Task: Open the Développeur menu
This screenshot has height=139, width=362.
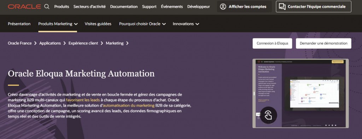Action: point(199,7)
